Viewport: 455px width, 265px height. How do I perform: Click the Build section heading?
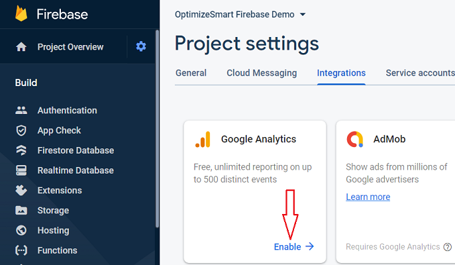coord(26,83)
